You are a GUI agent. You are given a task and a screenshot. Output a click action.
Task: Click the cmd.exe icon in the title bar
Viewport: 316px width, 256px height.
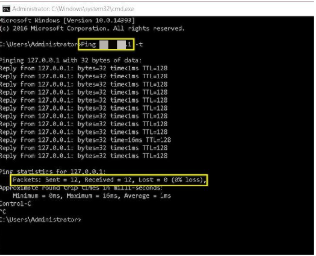tap(6, 9)
